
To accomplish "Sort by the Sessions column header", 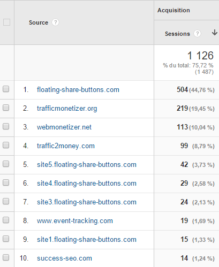I will 177,34.
